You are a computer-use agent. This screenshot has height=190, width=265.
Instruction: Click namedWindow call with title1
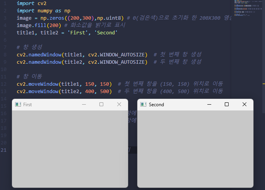coord(82,55)
